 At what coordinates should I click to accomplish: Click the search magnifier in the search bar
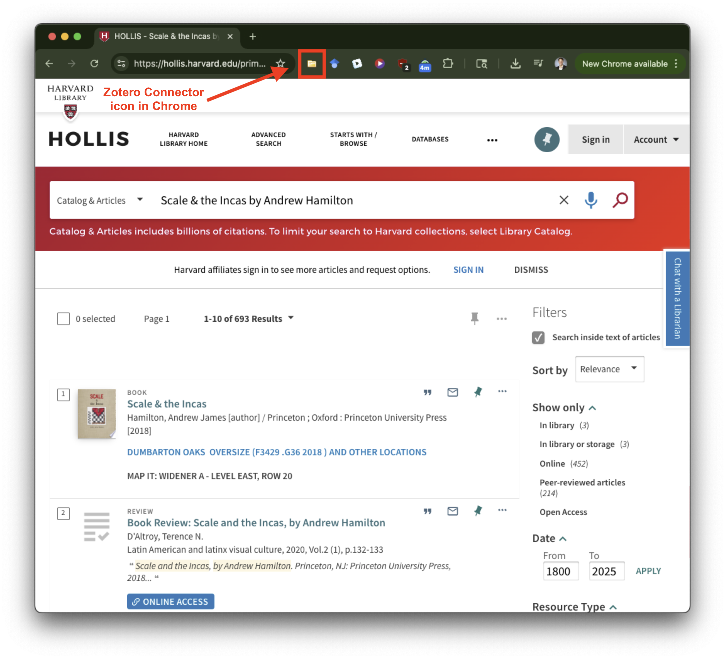pos(620,200)
